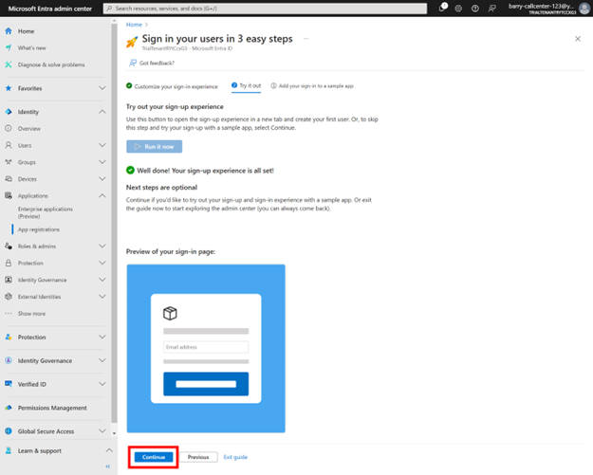Expand the Roles & admins chevron
This screenshot has width=593, height=475.
click(102, 246)
